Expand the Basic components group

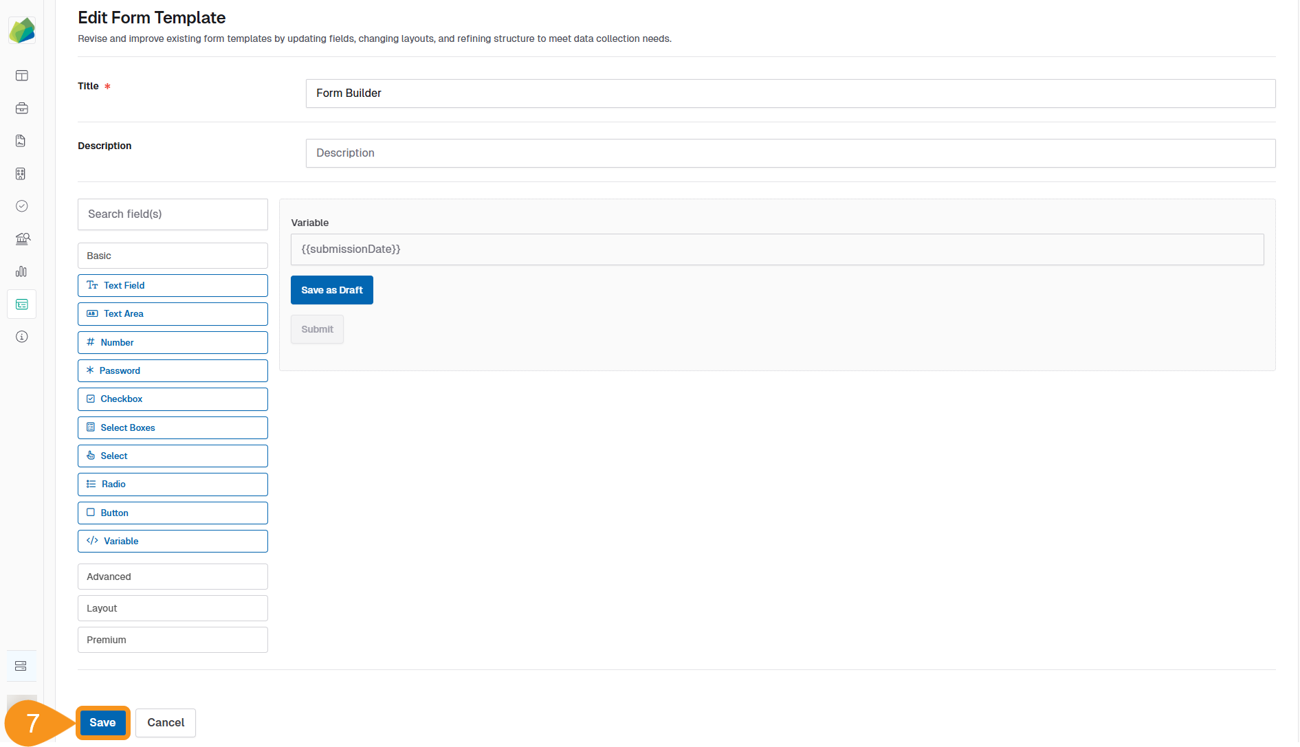click(173, 256)
